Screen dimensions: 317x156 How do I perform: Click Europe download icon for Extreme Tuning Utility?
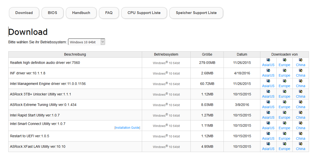(284, 102)
